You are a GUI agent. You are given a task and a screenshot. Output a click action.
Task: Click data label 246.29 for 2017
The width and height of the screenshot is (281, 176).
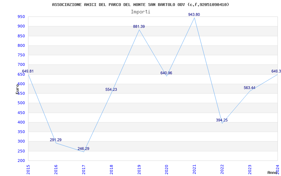pos(83,149)
